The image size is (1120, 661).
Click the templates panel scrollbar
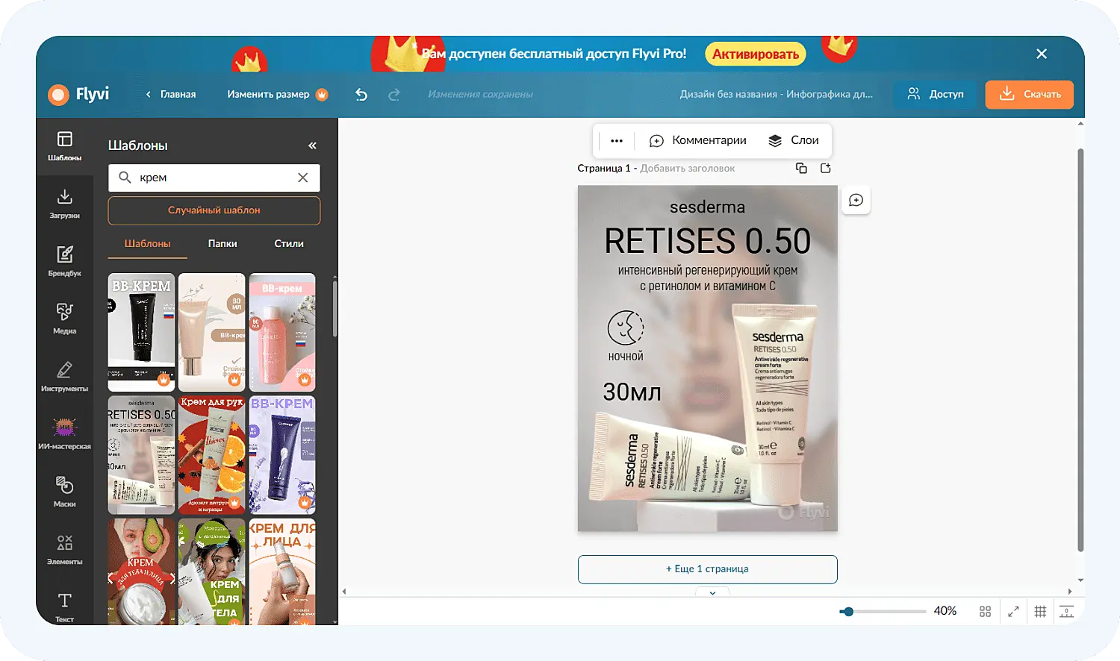pyautogui.click(x=335, y=308)
